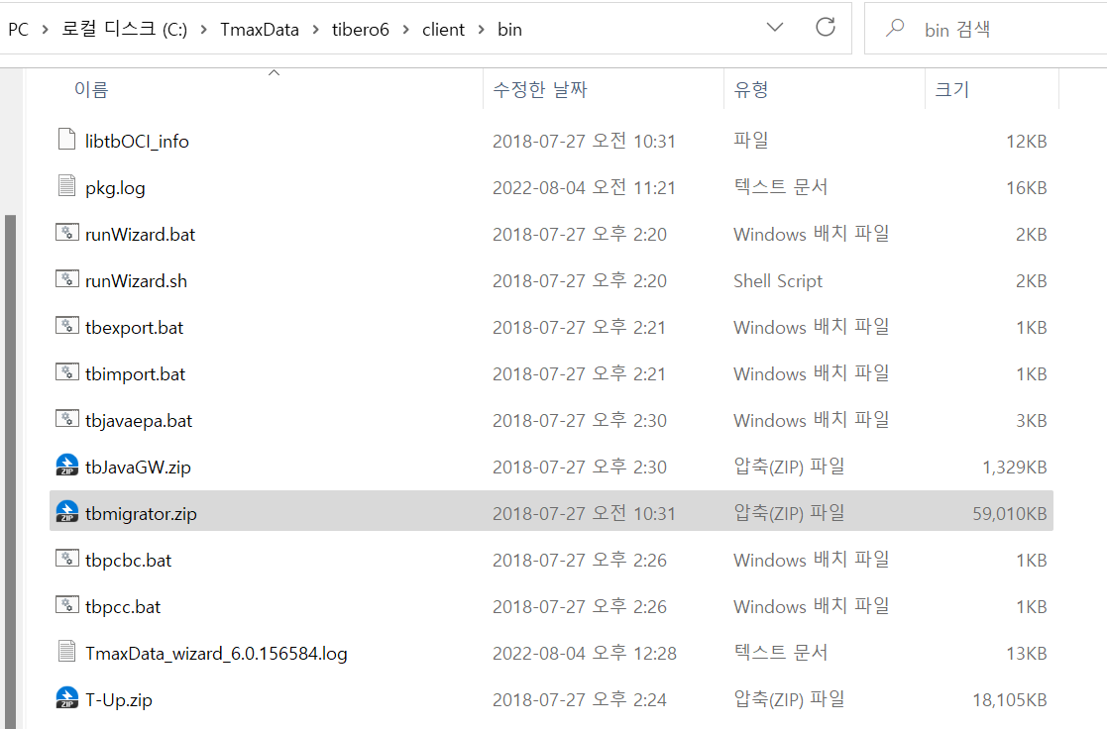Click the tbJavaGW.zip archive icon

pos(67,466)
